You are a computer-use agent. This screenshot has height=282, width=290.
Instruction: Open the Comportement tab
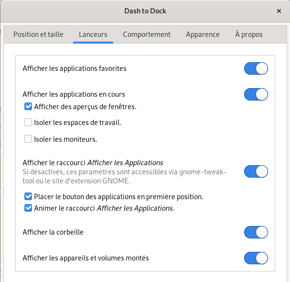(x=147, y=34)
